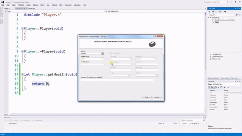
Task: Toggle the Messages filter in Error List
Action: 37,121
